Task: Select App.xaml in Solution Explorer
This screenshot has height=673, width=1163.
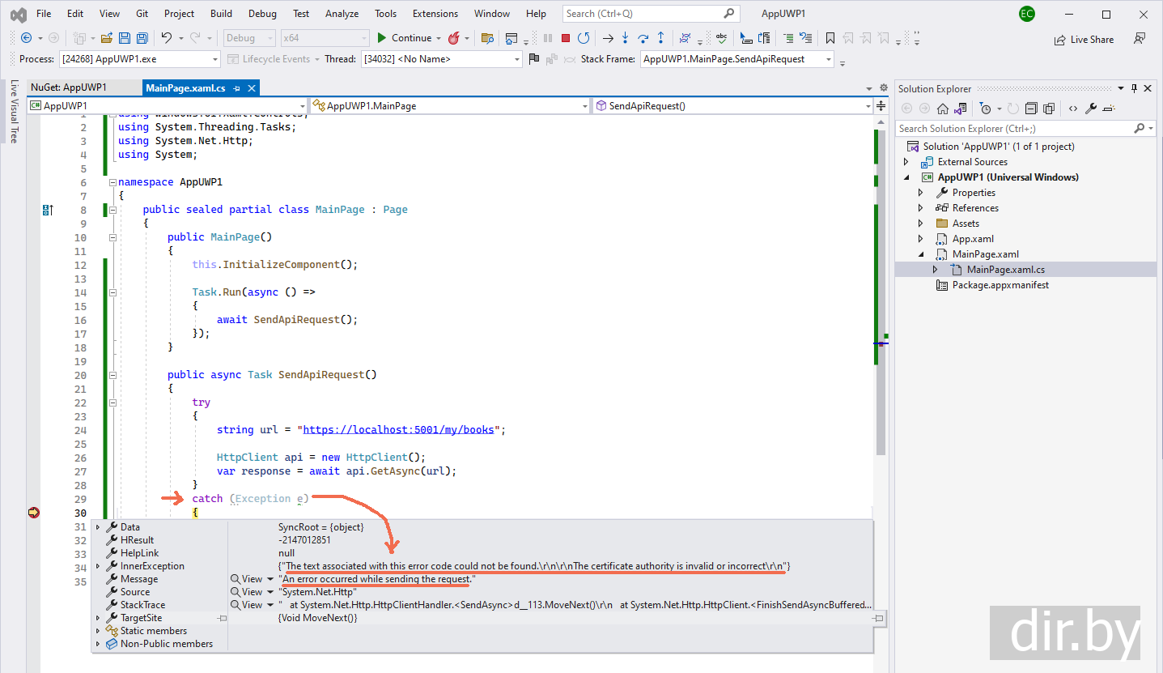Action: [x=973, y=239]
